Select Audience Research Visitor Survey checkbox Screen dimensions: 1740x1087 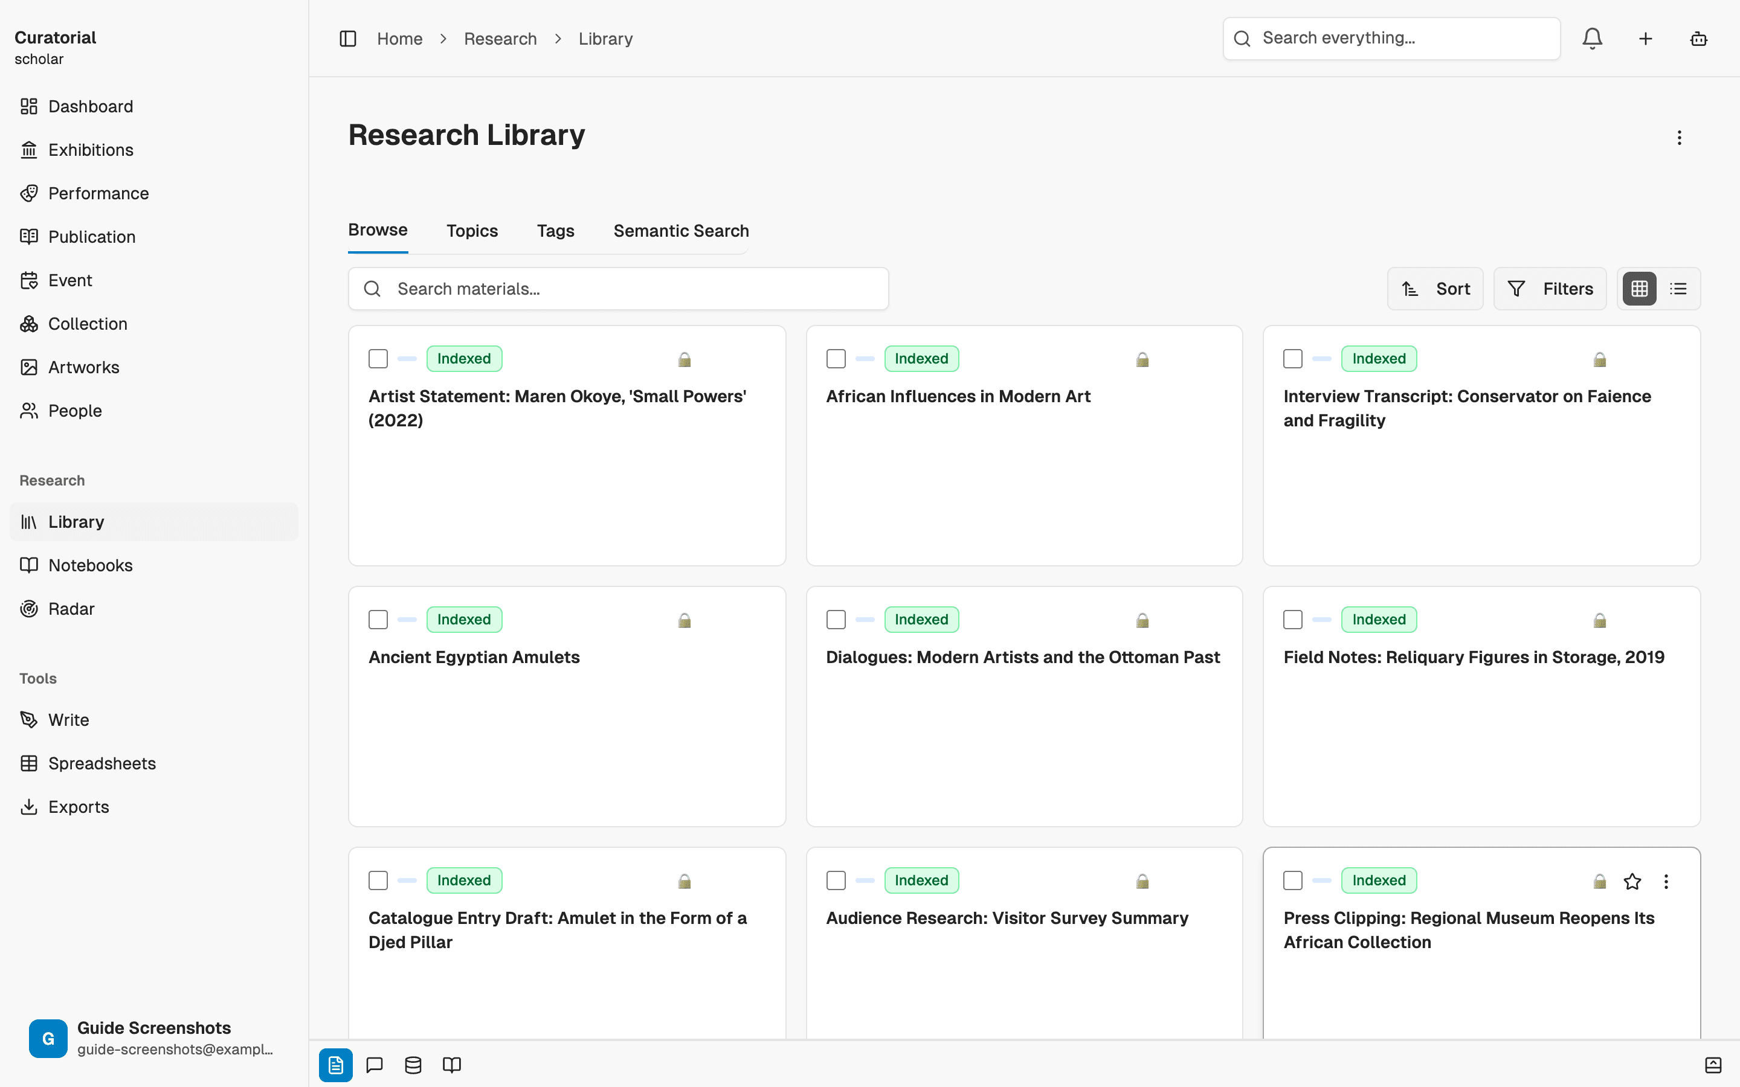point(836,880)
